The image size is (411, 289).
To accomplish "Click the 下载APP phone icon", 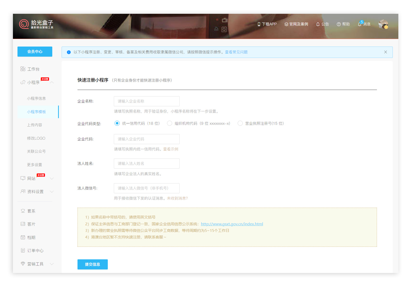I will pyautogui.click(x=259, y=24).
